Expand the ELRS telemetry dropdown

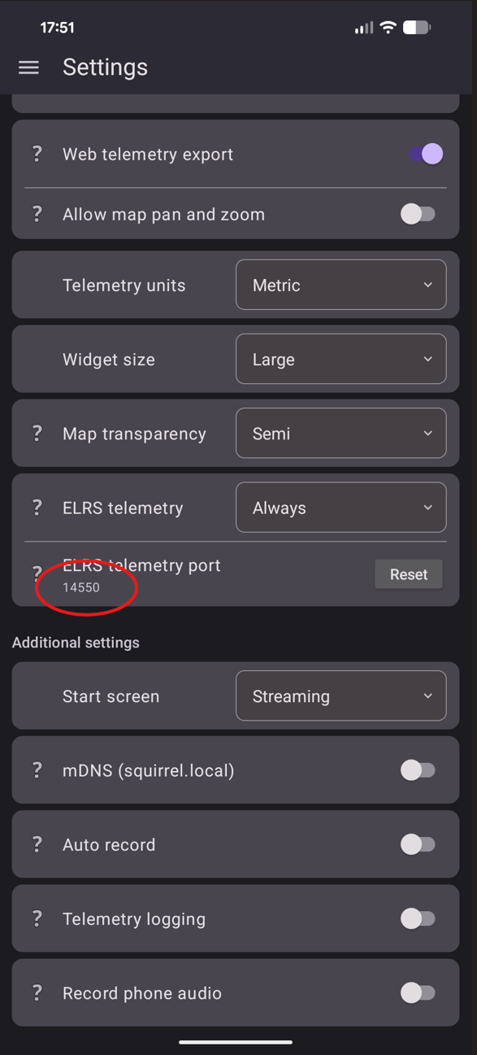[340, 507]
